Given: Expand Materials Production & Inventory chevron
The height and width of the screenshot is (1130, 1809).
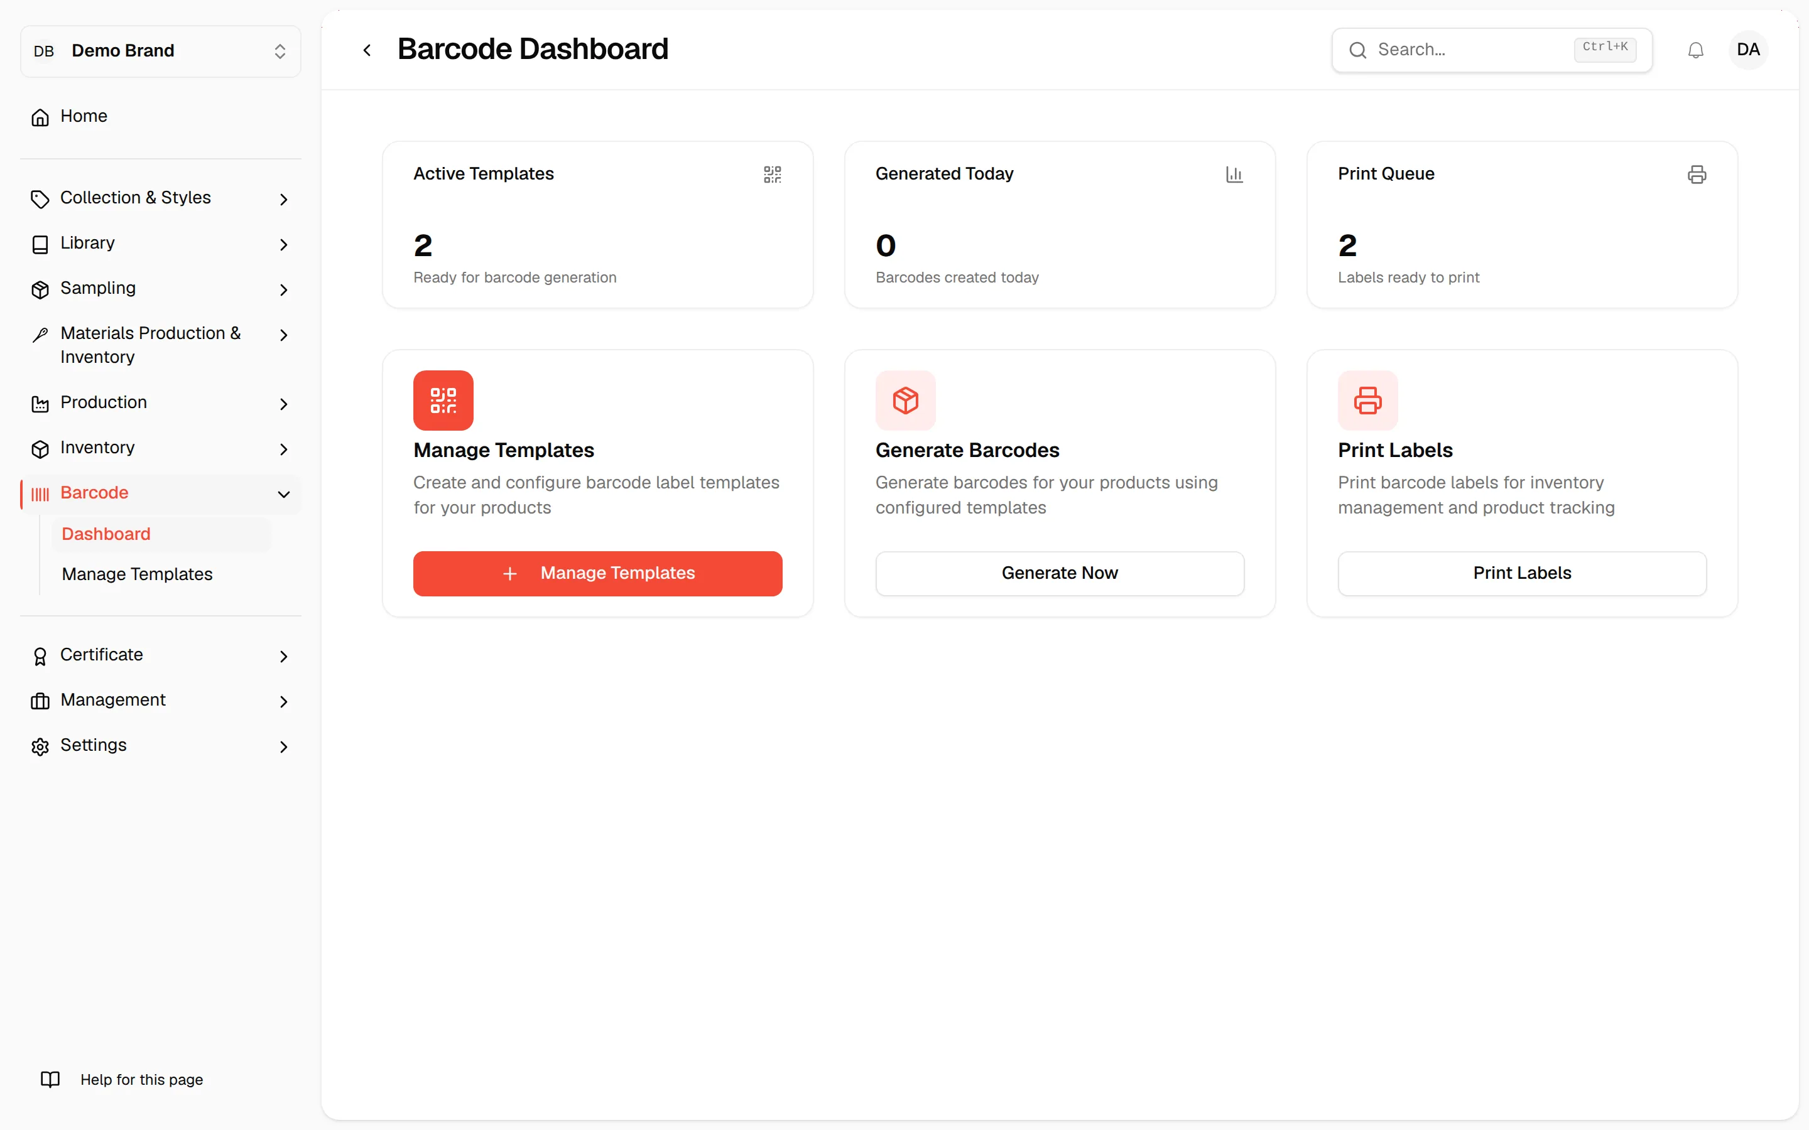Looking at the screenshot, I should (283, 335).
